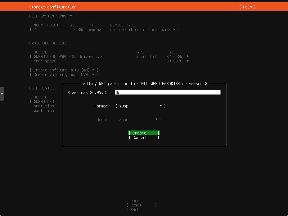This screenshot has width=288, height=216.
Task: Select first partition row under Used Devices
Action: (x=44, y=106)
